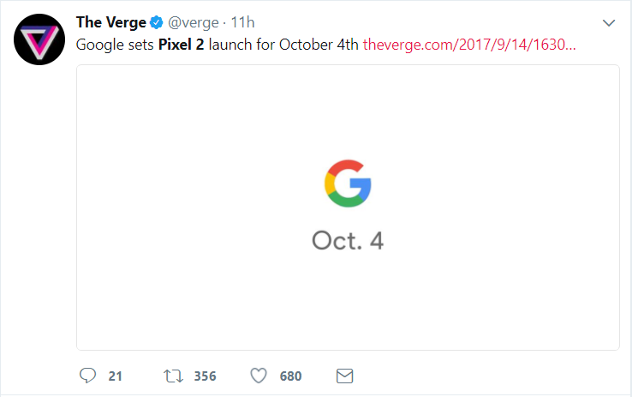Open the tweet options chevron dropdown
632x397 pixels.
pyautogui.click(x=610, y=22)
